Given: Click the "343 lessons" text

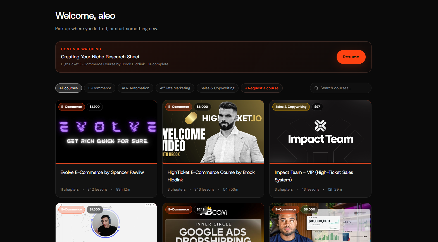Looking at the screenshot, I should tap(204, 190).
